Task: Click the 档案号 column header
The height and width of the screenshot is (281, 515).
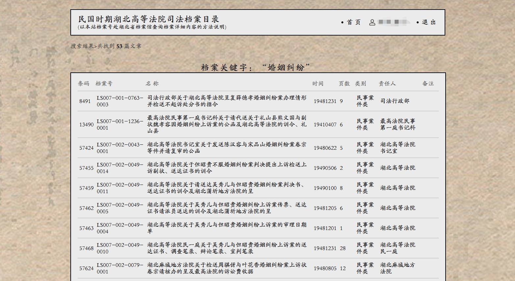Action: coord(104,84)
